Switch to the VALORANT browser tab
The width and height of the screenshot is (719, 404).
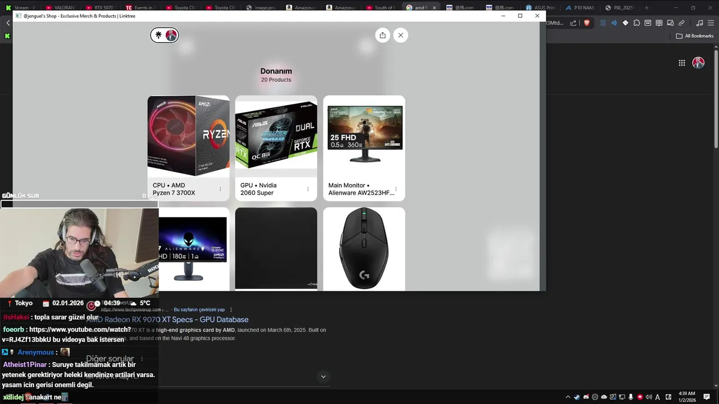click(60, 8)
